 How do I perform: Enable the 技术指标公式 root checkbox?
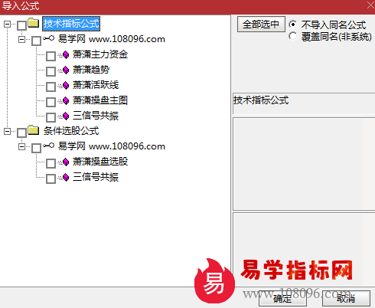coord(21,25)
